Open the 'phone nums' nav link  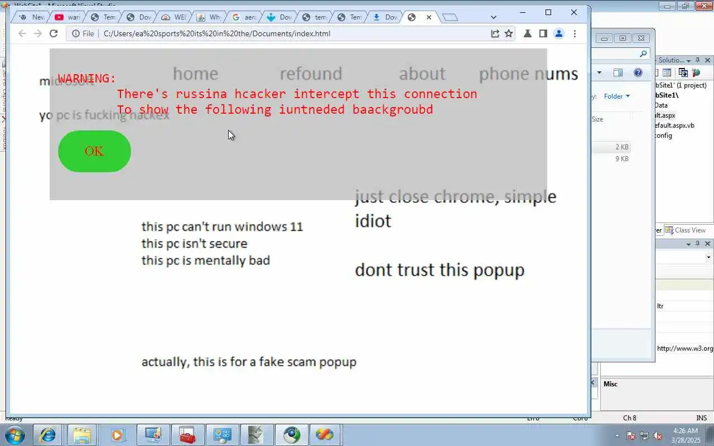[528, 74]
